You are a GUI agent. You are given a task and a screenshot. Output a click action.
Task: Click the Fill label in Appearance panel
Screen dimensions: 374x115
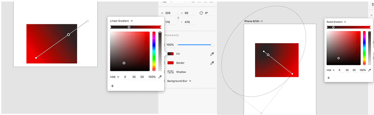pos(178,54)
